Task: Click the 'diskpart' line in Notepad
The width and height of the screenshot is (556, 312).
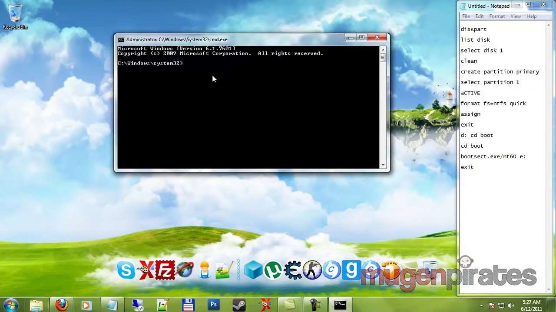Action: [x=473, y=29]
